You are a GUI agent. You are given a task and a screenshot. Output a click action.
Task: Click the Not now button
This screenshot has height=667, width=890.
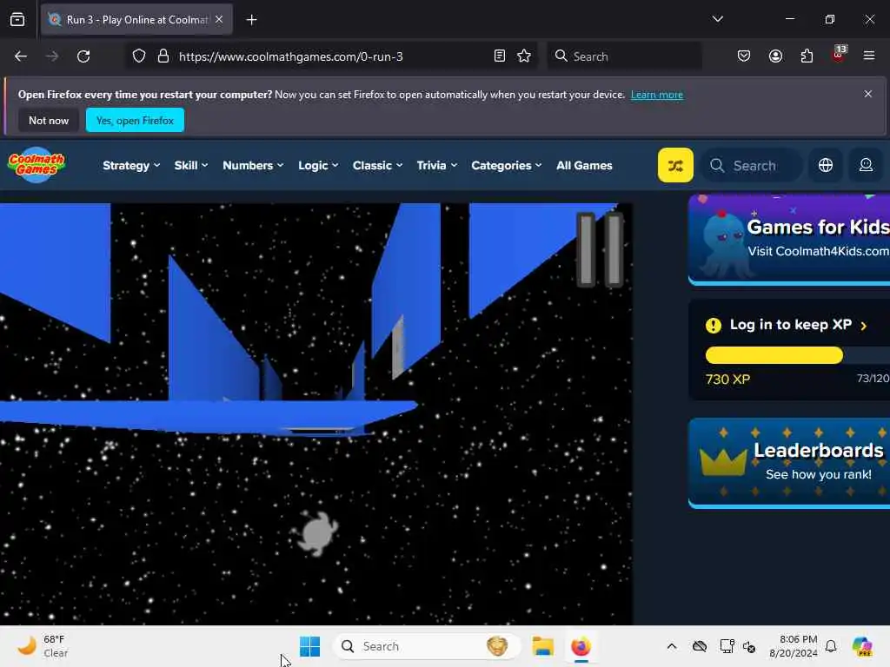pyautogui.click(x=49, y=120)
